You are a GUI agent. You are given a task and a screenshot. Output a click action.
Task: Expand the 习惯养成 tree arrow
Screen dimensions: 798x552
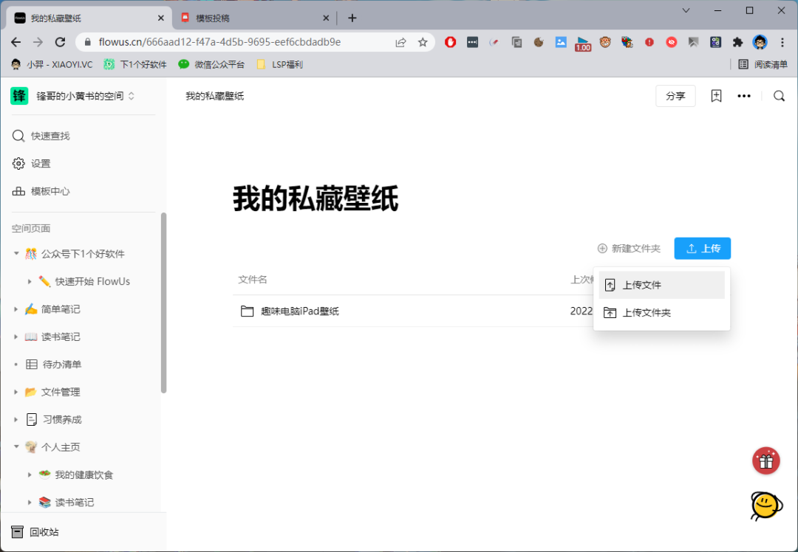coord(16,419)
